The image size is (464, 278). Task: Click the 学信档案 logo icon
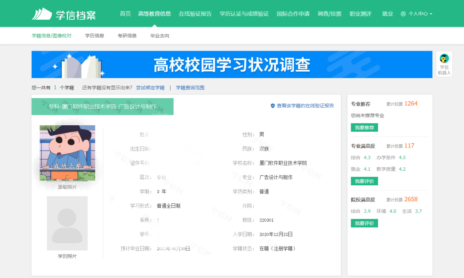click(42, 14)
